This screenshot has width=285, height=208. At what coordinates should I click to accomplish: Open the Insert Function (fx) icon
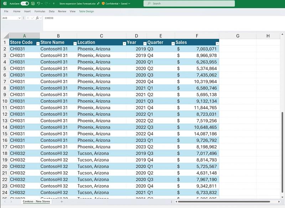pos(38,18)
